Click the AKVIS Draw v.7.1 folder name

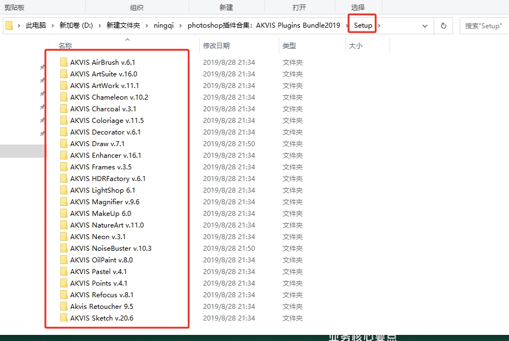coord(97,143)
